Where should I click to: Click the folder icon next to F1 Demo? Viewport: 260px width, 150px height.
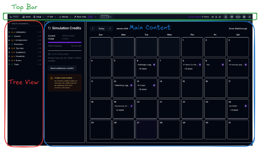click(x=212, y=17)
